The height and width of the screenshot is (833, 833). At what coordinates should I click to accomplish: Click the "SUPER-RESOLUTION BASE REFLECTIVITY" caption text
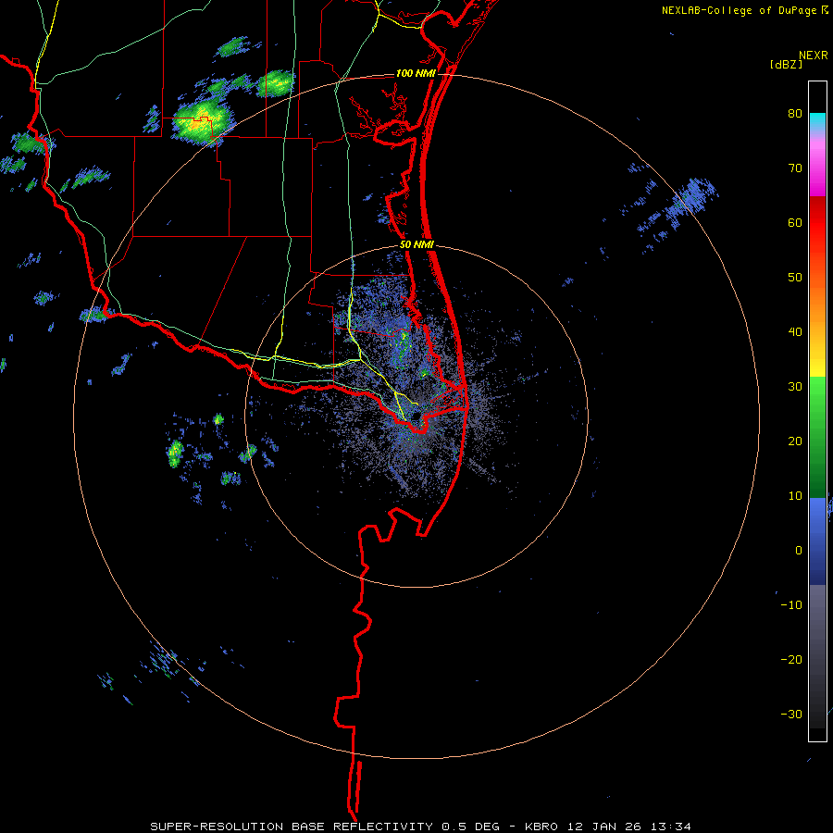pos(291,827)
